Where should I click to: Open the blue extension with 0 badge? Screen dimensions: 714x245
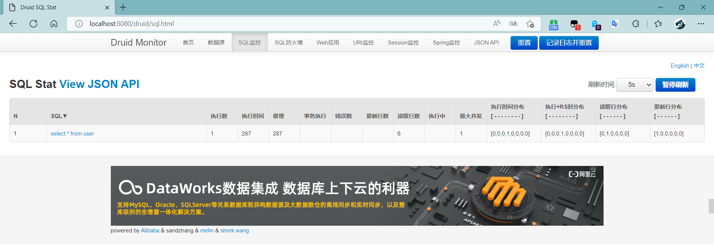tap(596, 24)
